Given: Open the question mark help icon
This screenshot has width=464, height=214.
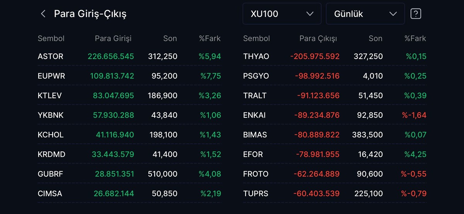Looking at the screenshot, I should pyautogui.click(x=415, y=14).
